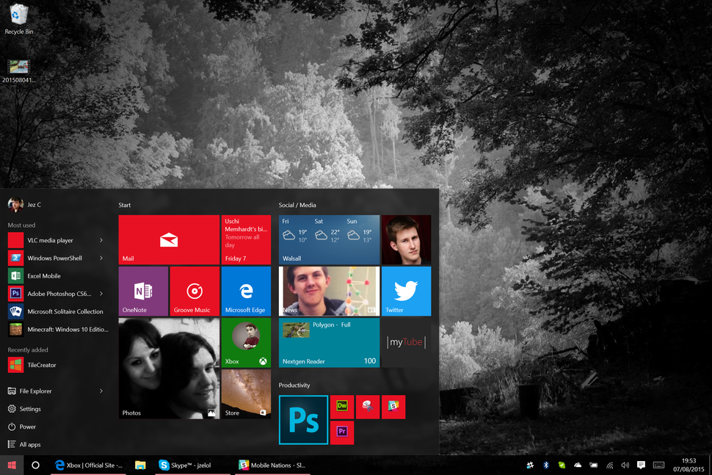Expand File Explorer's chevron in Start menu
This screenshot has width=712, height=475.
(x=103, y=391)
